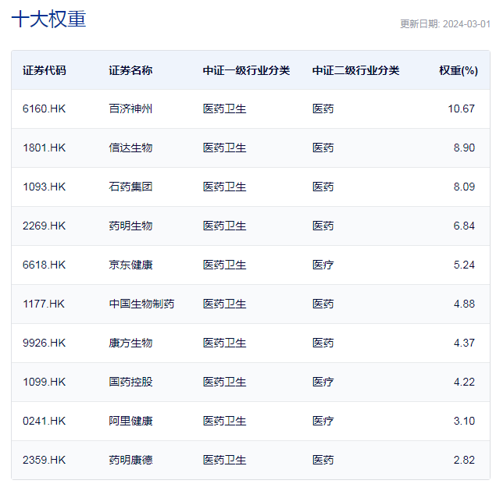Viewport: 496px width, 491px height.
Task: Select the code 9926.HK
Action: tap(44, 343)
